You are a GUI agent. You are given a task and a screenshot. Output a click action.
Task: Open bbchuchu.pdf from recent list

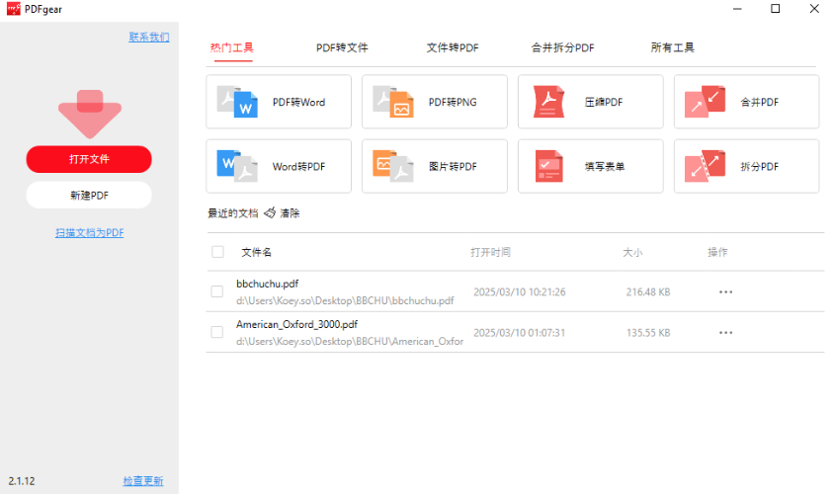click(x=268, y=284)
